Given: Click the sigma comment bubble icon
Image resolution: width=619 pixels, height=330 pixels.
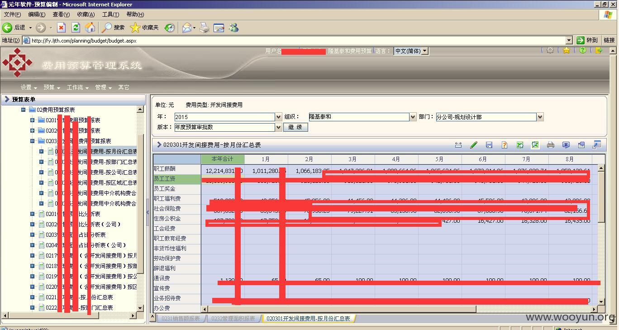Looking at the screenshot, I should (566, 145).
